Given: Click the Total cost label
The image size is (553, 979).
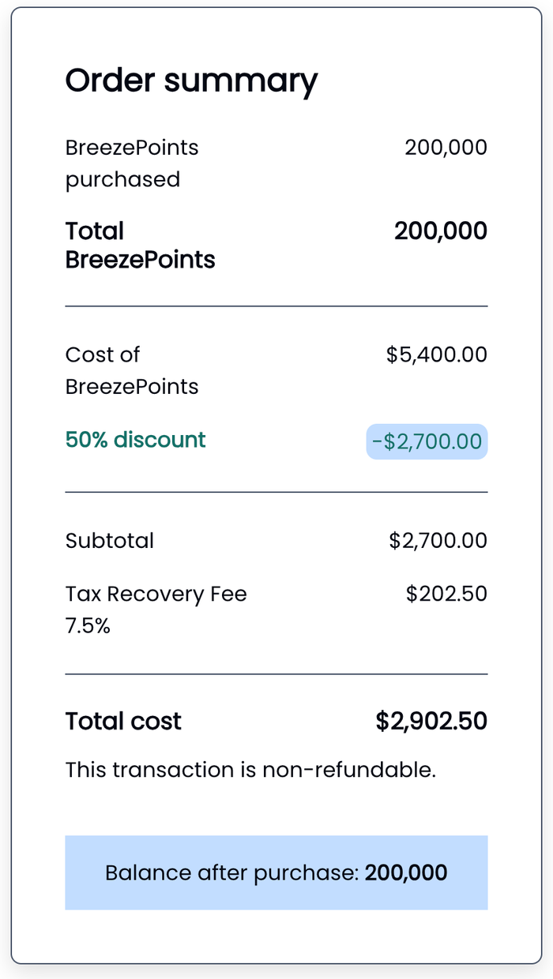Looking at the screenshot, I should click(123, 722).
